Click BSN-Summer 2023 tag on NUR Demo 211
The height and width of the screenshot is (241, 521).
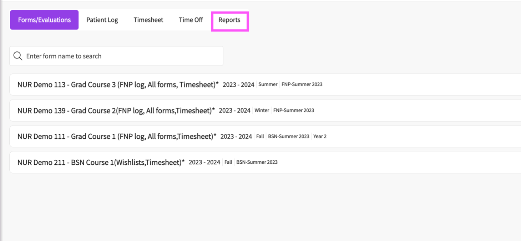click(x=257, y=162)
